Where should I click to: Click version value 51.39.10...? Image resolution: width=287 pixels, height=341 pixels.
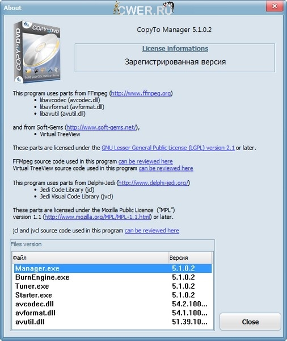189,322
